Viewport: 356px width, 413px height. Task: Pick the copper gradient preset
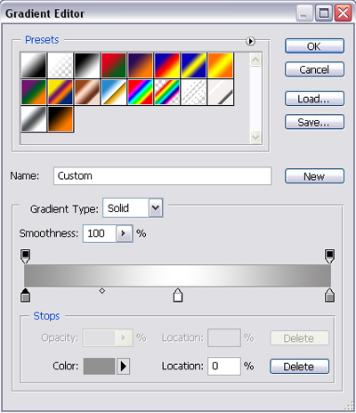[x=87, y=92]
